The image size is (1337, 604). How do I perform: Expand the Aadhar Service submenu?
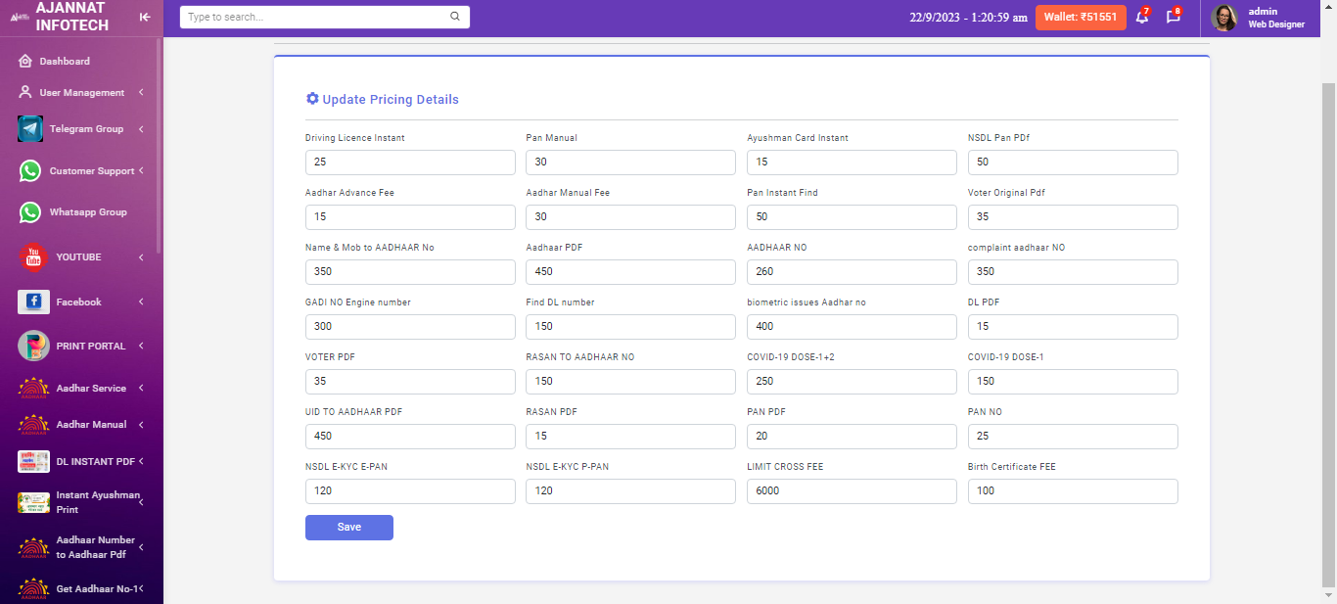point(141,389)
